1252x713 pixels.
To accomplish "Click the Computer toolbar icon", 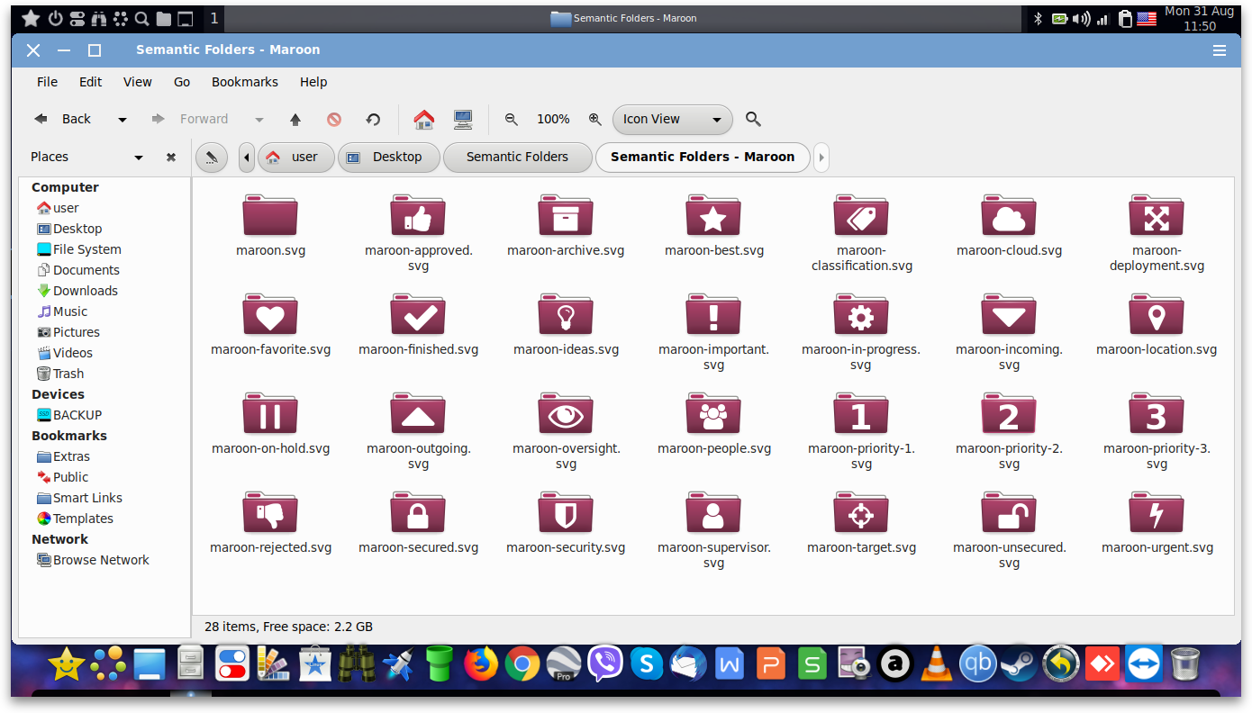I will click(x=463, y=119).
